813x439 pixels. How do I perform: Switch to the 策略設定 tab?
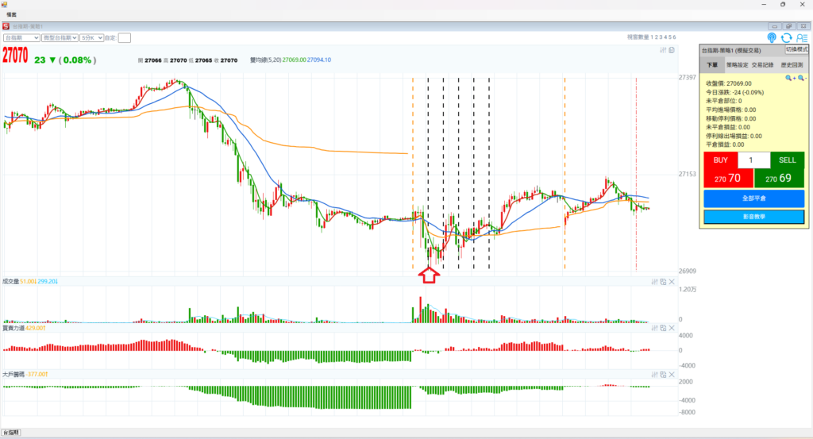point(738,64)
